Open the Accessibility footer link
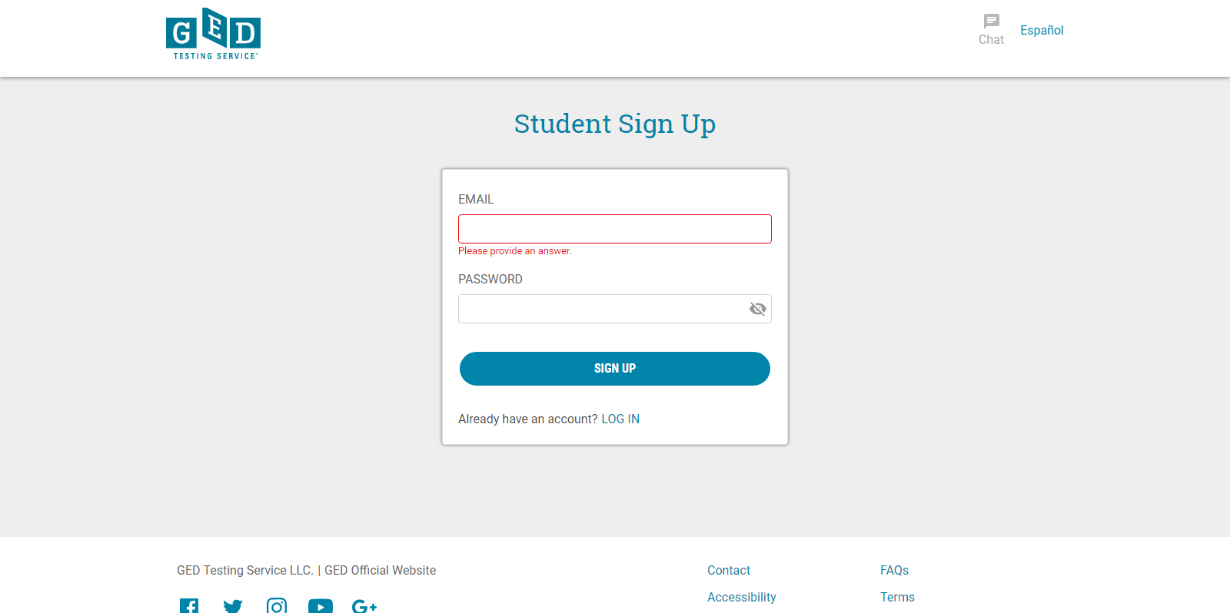1230x613 pixels. 742,597
